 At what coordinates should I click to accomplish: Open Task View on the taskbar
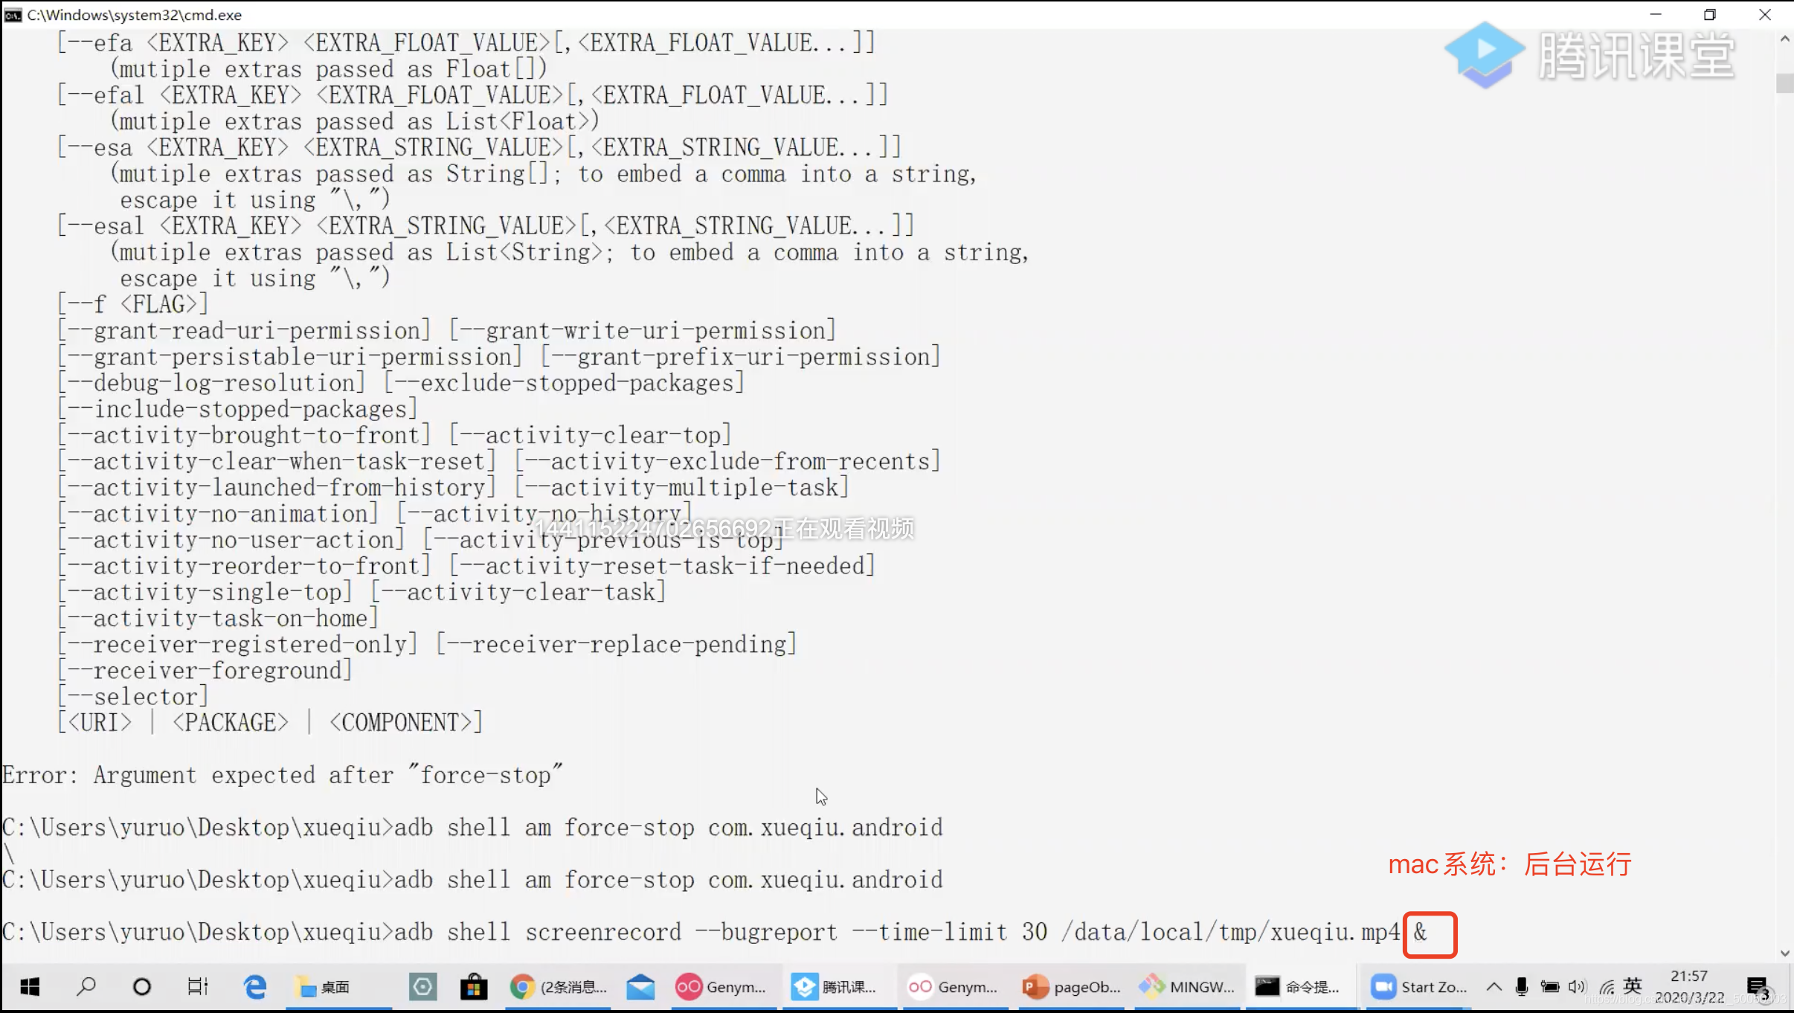point(197,987)
